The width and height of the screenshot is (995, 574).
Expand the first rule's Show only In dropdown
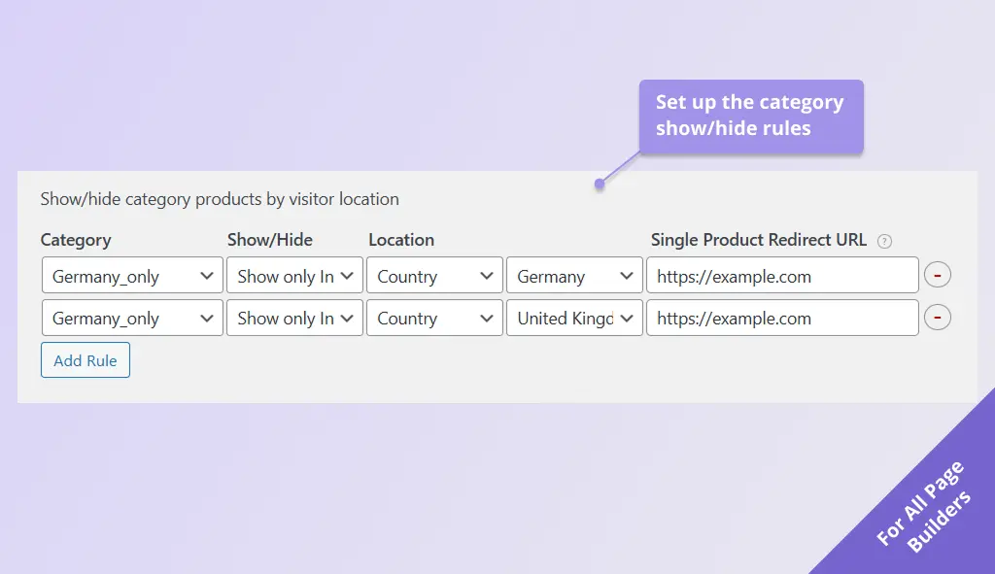294,276
